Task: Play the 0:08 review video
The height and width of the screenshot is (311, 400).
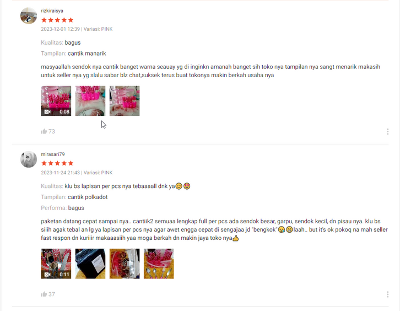Action: pyautogui.click(x=56, y=101)
